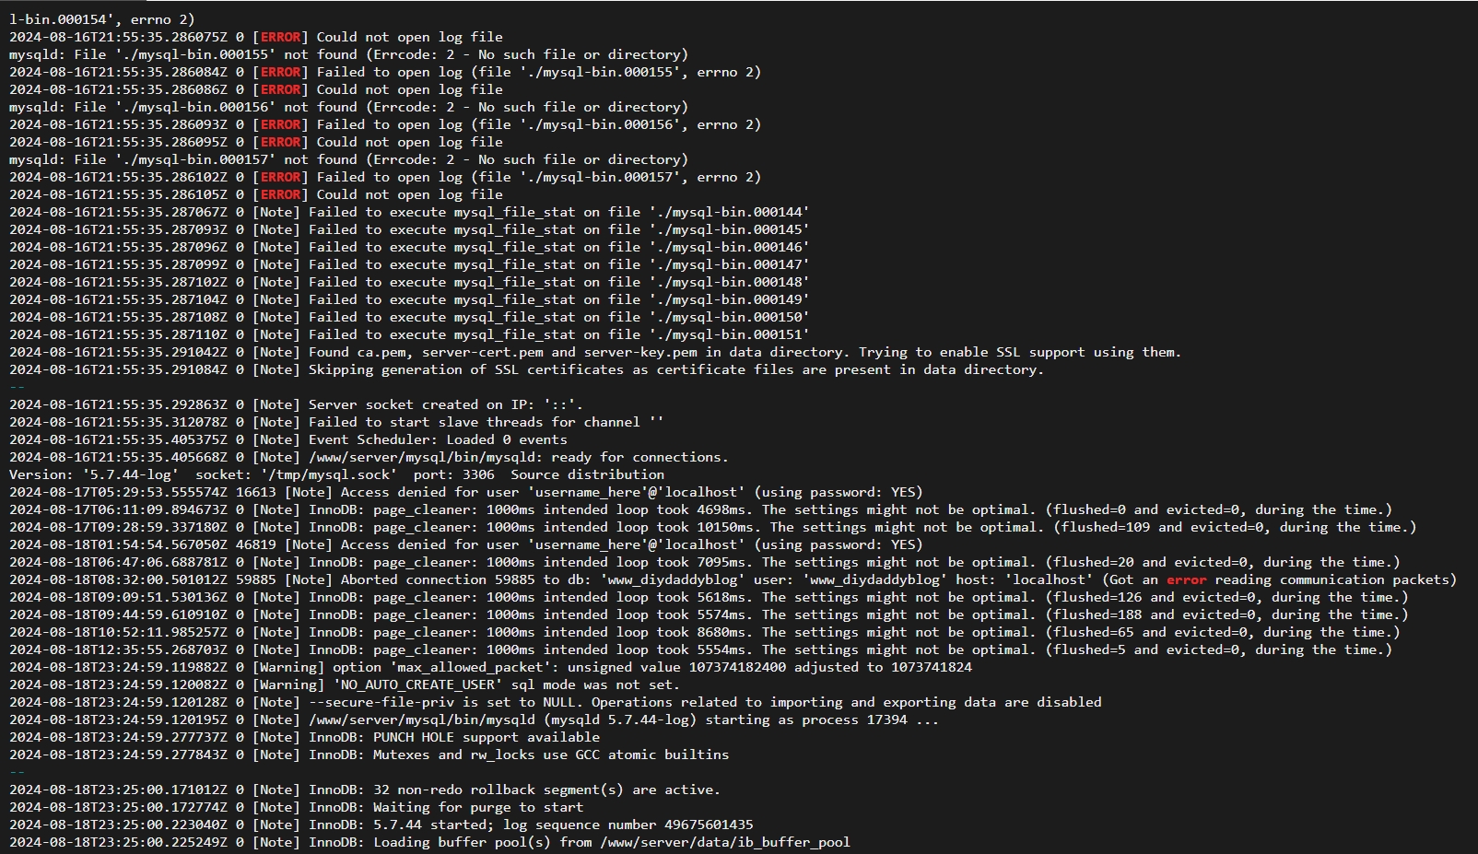
Task: Select the page_cleaner line that took 10150ms
Action: pos(712,527)
